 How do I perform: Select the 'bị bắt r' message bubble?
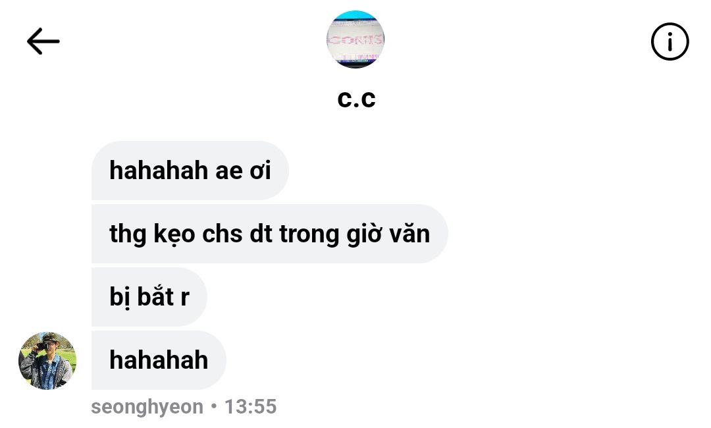[149, 296]
